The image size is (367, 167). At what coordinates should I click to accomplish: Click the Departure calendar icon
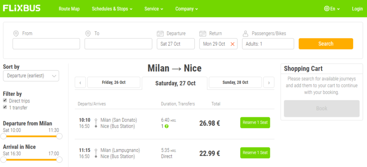click(x=160, y=34)
